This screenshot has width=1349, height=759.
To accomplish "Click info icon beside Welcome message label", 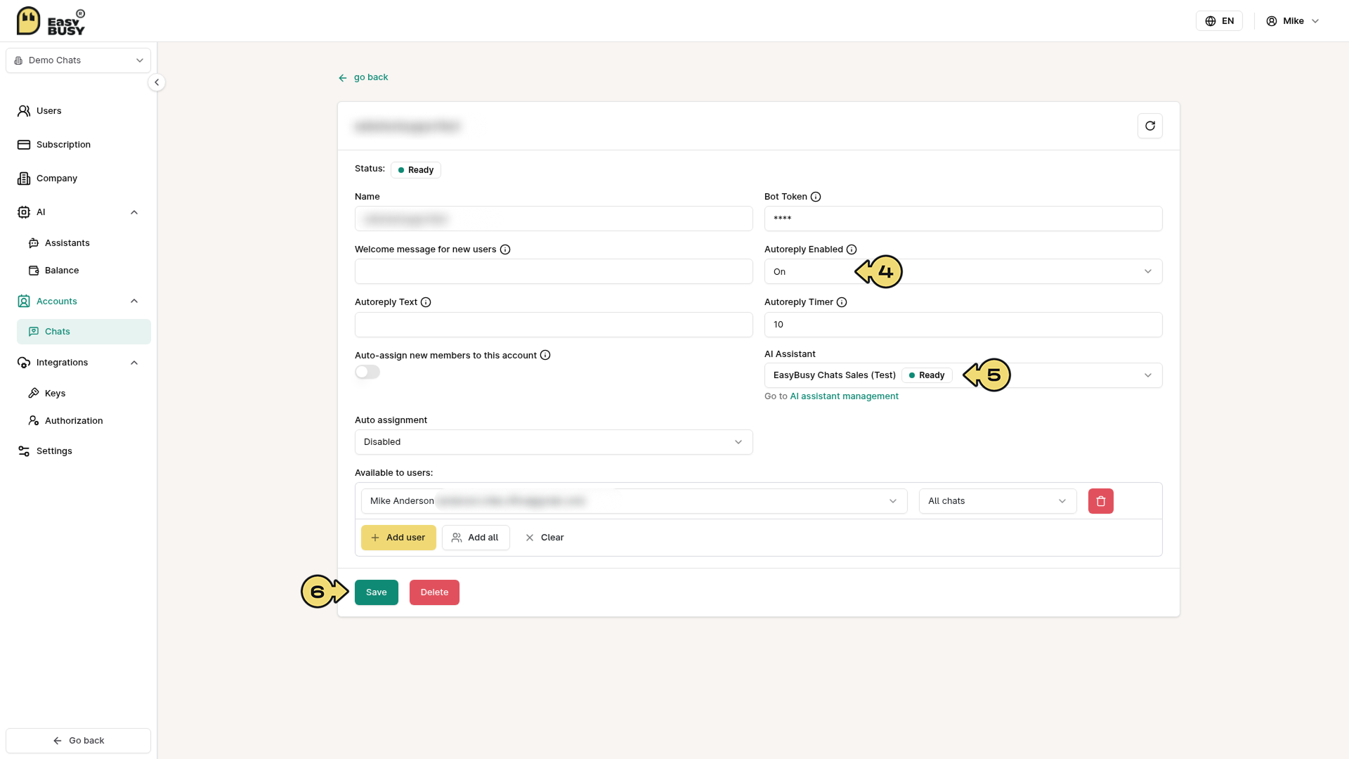I will 505,249.
